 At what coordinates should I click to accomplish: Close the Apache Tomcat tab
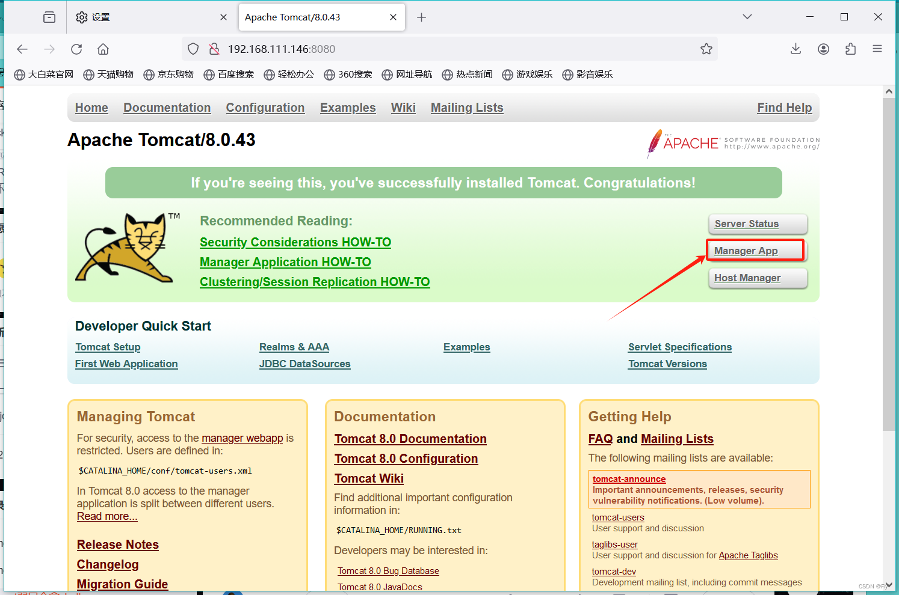click(x=393, y=17)
